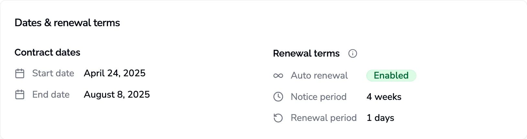This screenshot has height=139, width=527.
Task: Click the Notice period label
Action: tap(318, 97)
